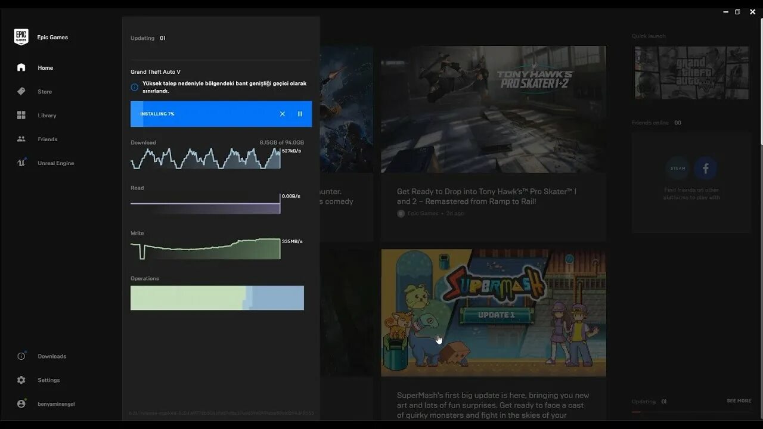Screen dimensions: 763x429
Task: Cancel the GTA V installation
Action: (283, 114)
